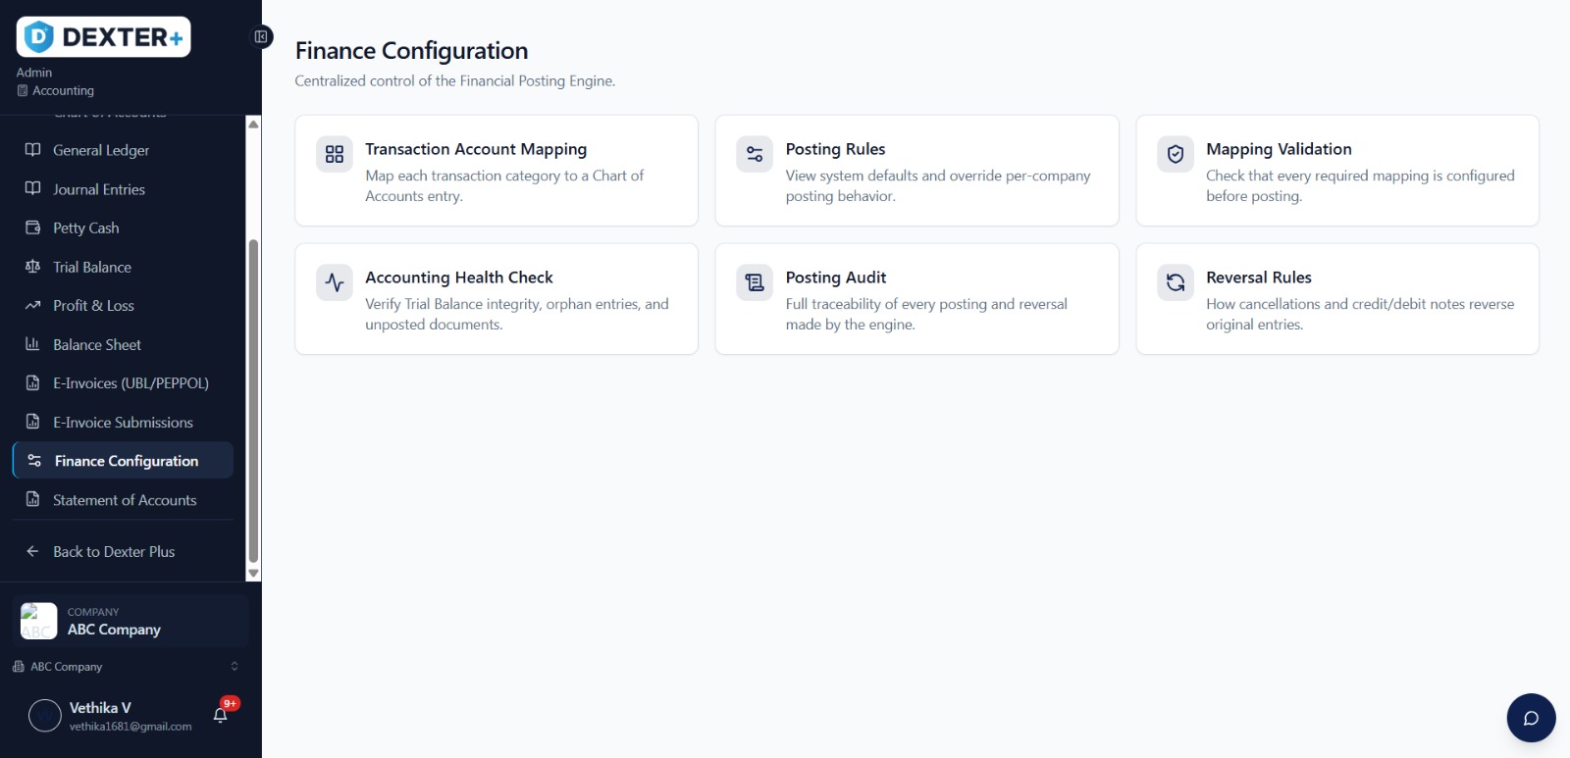
Task: View the Balance Sheet page
Action: (x=123, y=344)
